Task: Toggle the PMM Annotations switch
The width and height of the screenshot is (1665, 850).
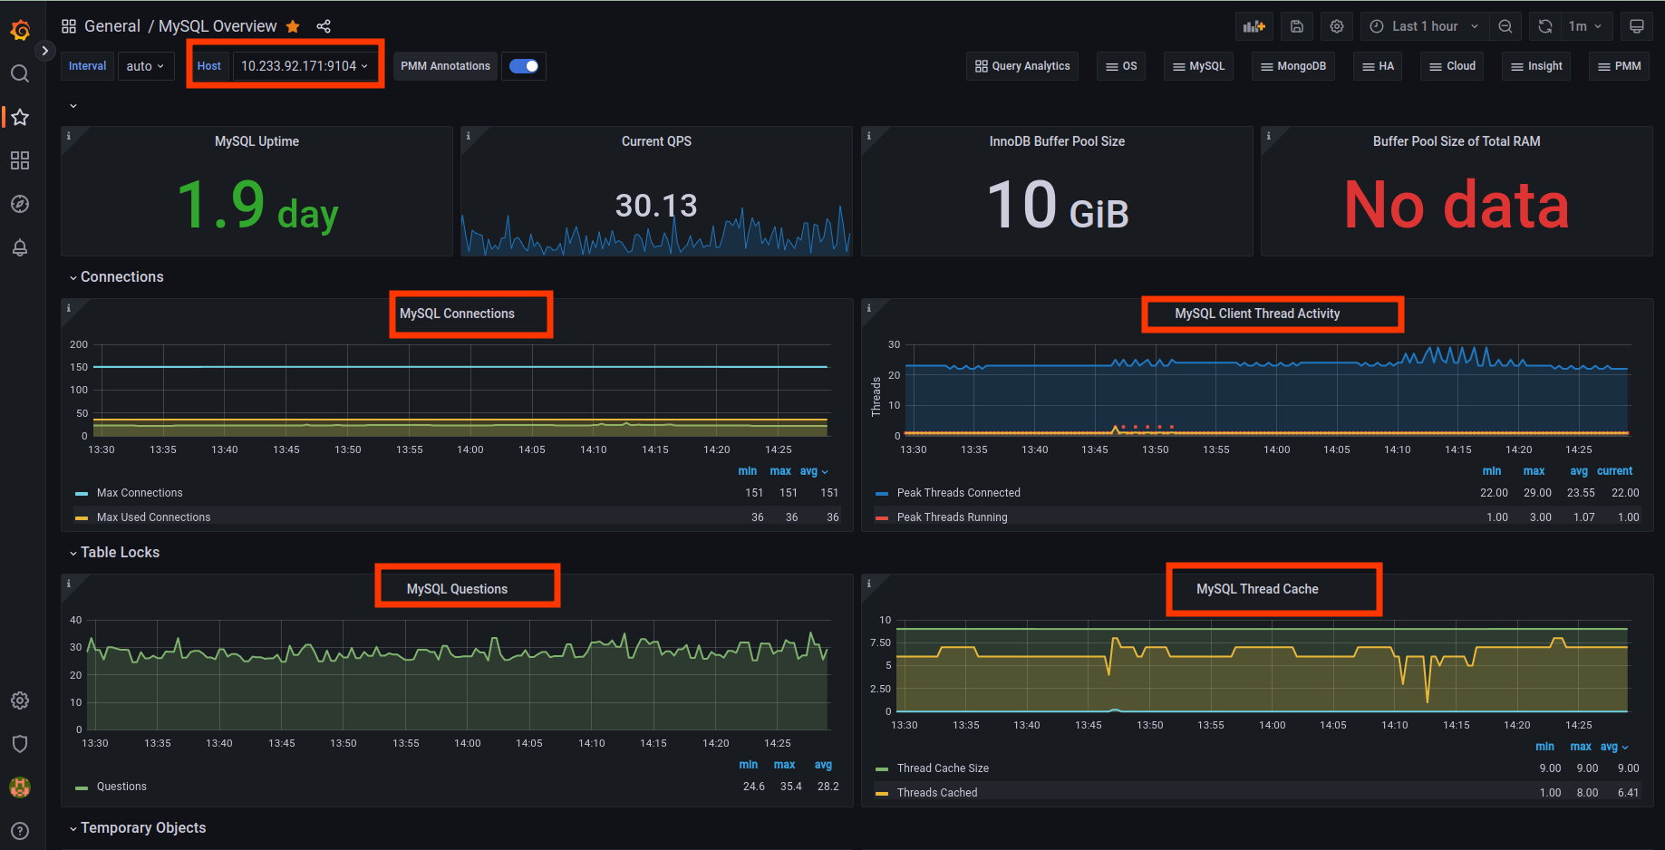Action: click(x=524, y=66)
